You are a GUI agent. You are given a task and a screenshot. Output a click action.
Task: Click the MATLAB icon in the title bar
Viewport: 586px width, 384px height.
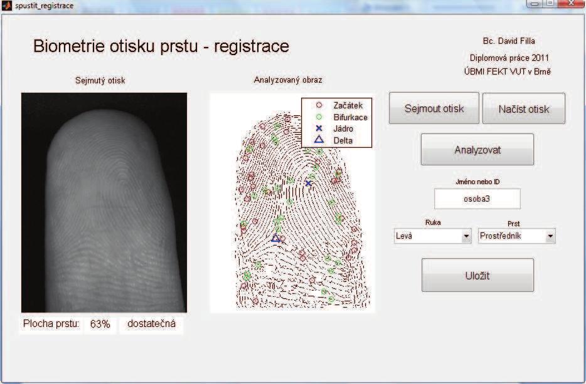tap(7, 6)
